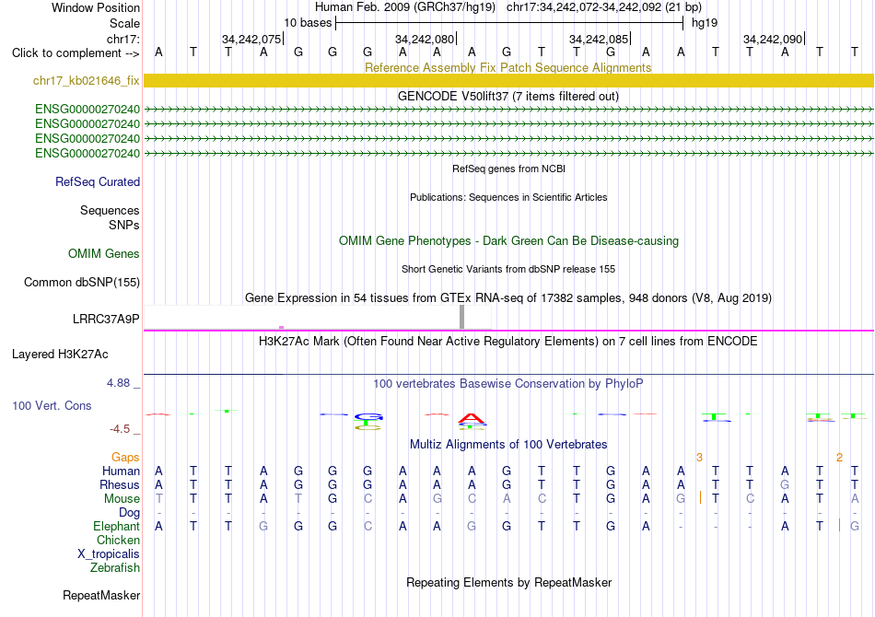This screenshot has height=617, width=875.
Task: Click the red A in the PhyloP conservation logo
Action: coord(472,418)
